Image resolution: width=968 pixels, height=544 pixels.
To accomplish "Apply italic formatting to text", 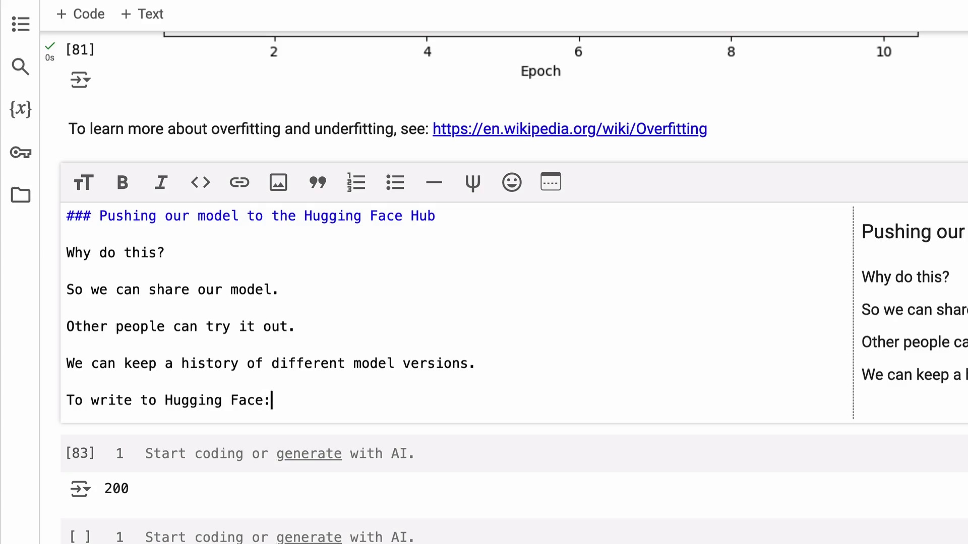I will (x=161, y=182).
